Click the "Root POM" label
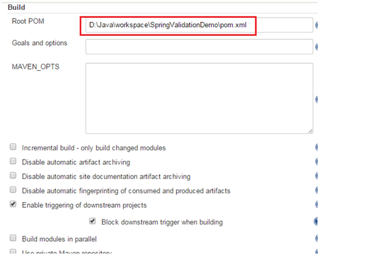The width and height of the screenshot is (366, 255). tap(28, 21)
